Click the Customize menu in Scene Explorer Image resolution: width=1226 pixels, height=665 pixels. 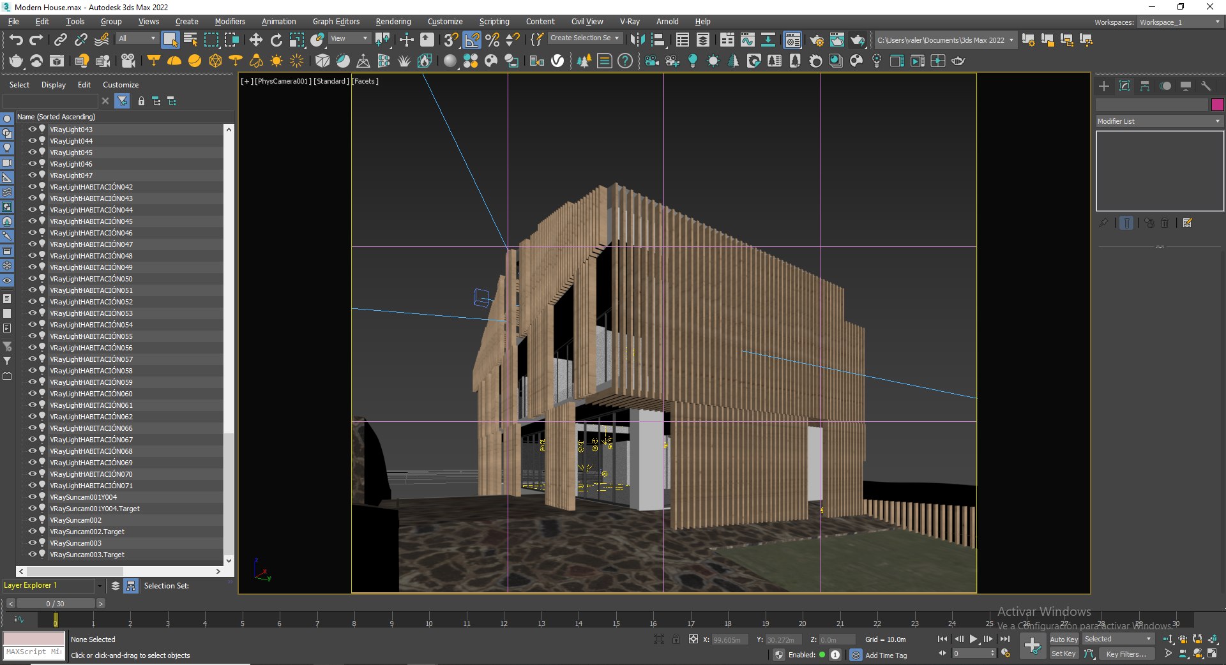(x=121, y=85)
